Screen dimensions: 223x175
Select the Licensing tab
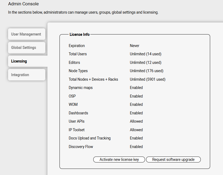[19, 61]
